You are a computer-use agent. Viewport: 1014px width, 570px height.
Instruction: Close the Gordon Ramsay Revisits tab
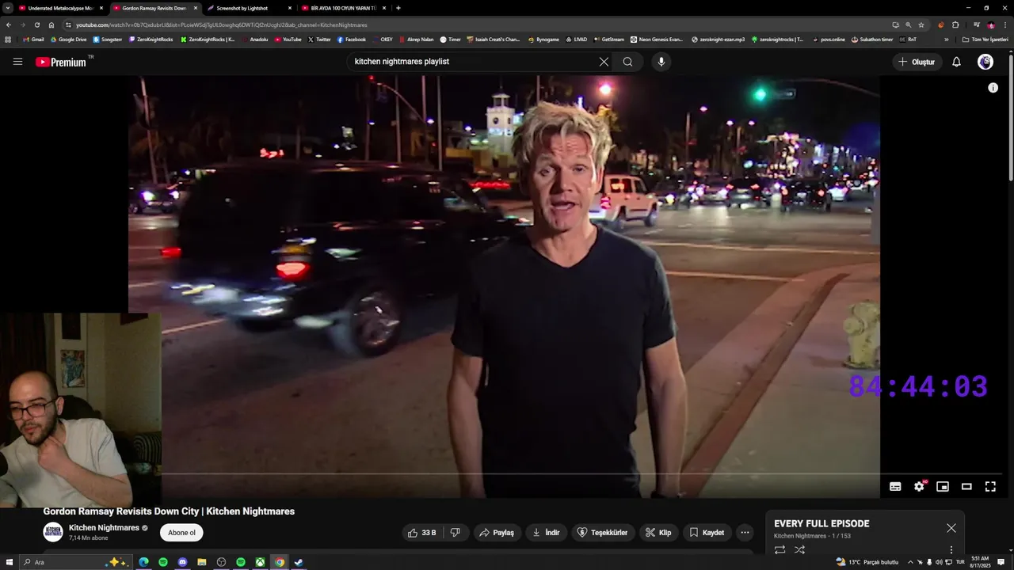tap(195, 8)
